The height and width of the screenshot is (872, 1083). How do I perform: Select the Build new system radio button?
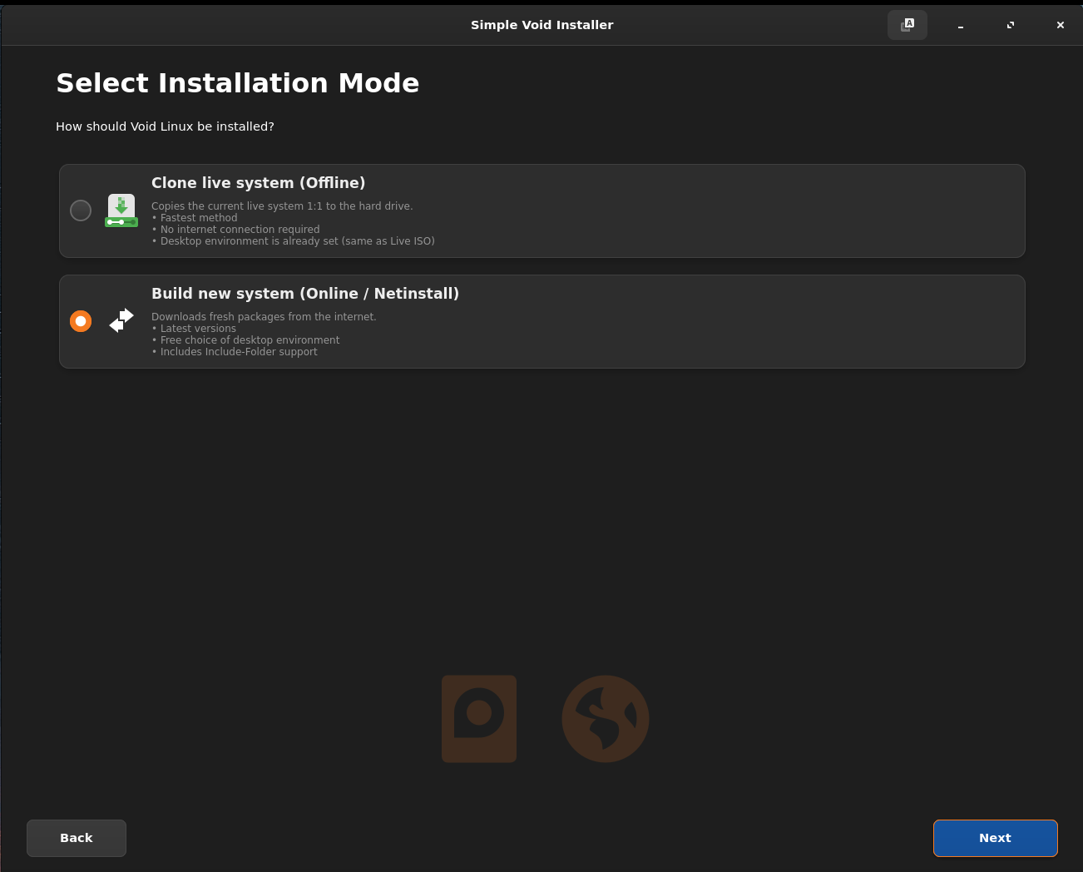pyautogui.click(x=81, y=321)
